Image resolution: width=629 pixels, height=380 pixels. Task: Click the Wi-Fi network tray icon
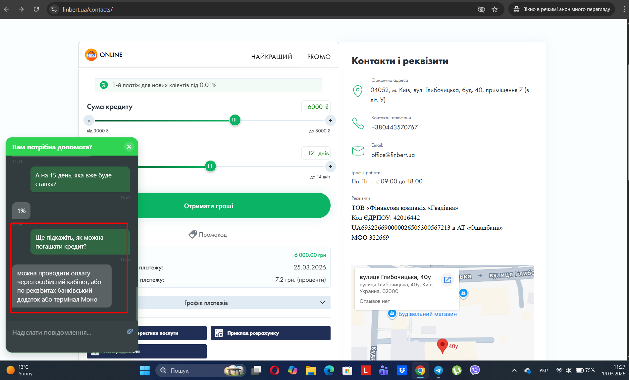click(559, 370)
